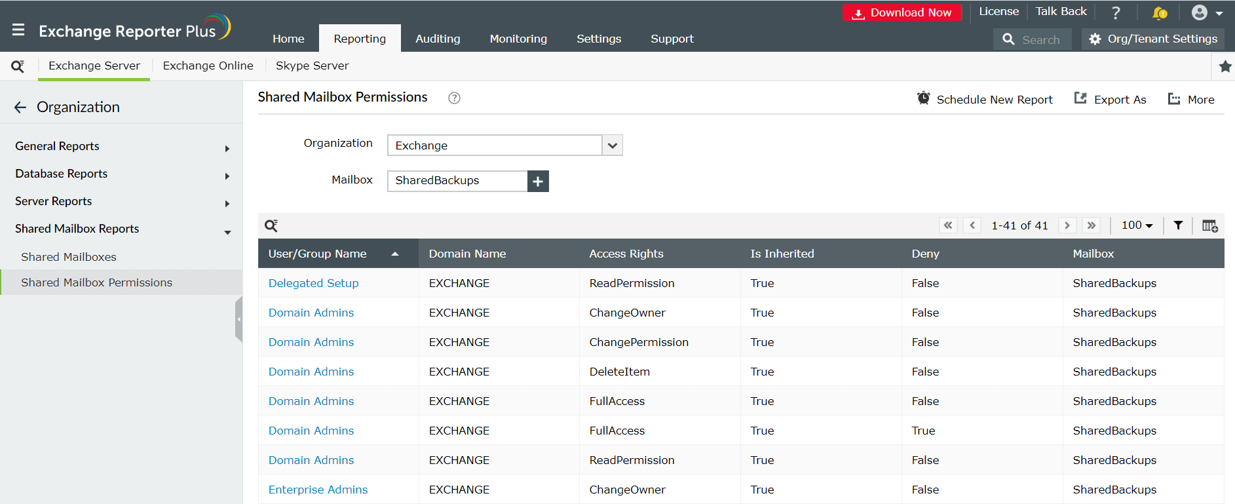Change rows per page from 100
The image size is (1235, 504).
(x=1137, y=225)
